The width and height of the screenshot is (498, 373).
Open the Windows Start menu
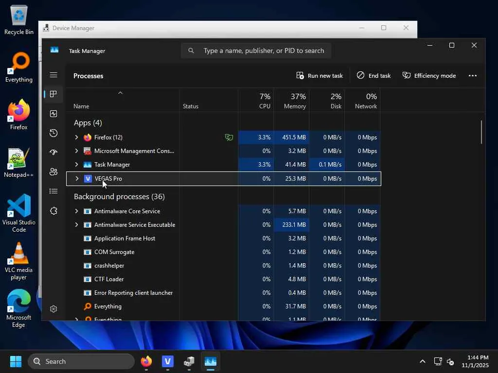pos(16,361)
